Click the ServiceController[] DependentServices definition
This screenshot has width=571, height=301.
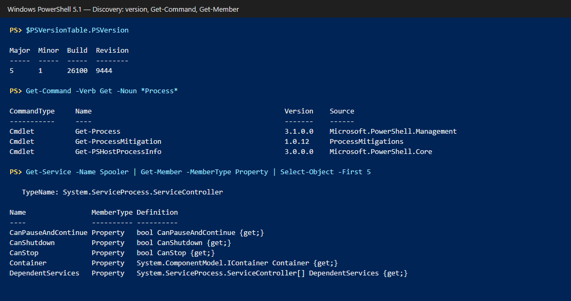[x=272, y=273]
